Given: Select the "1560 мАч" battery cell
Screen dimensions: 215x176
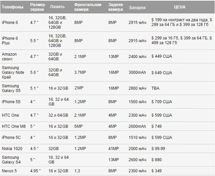Looking at the screenshot, I should (x=137, y=101).
